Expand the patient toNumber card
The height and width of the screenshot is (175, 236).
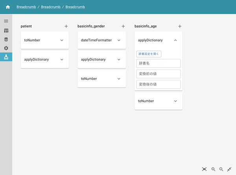click(62, 40)
